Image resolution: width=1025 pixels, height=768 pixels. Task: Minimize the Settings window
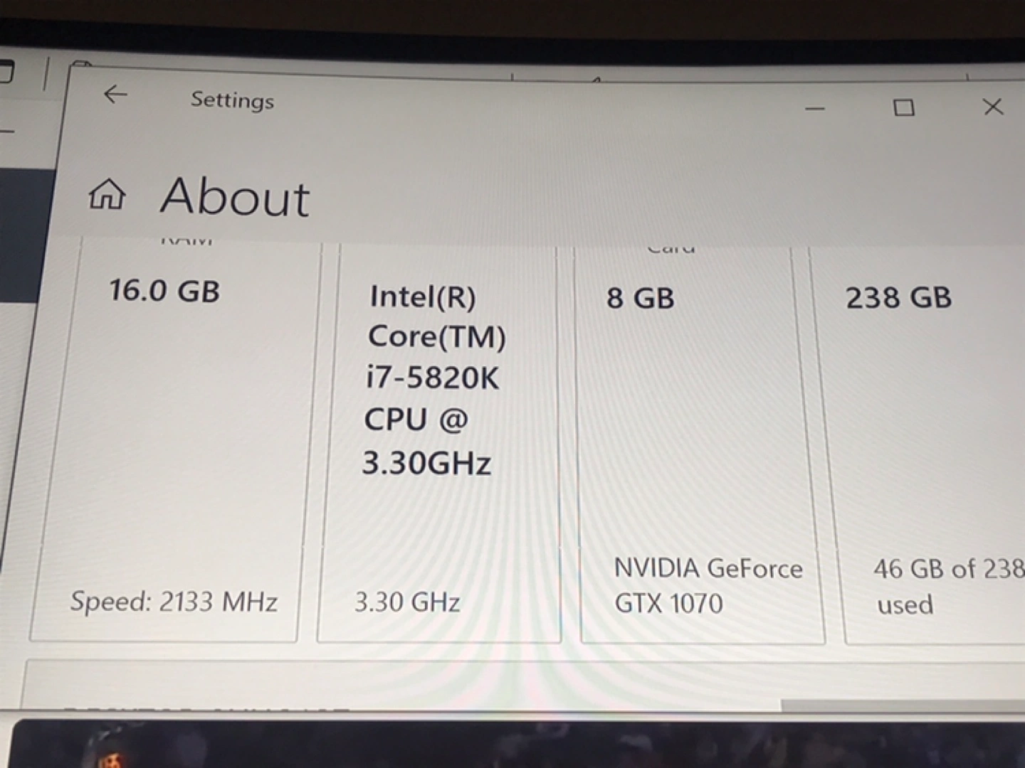815,109
